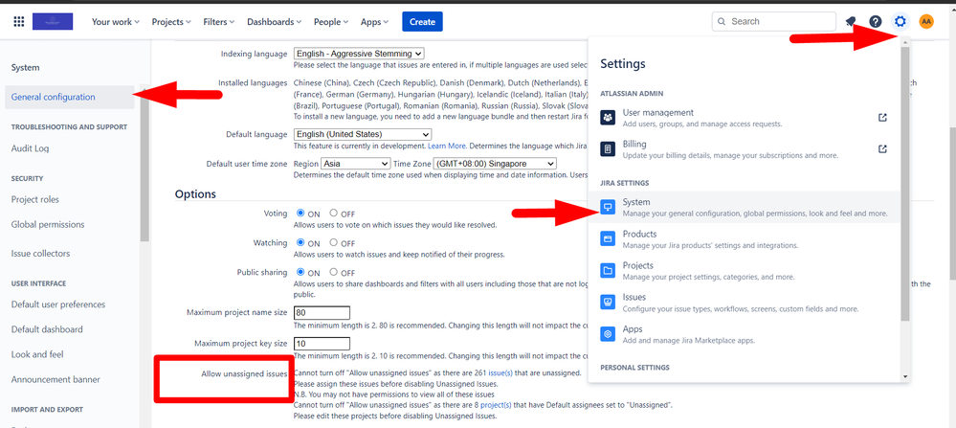Set Watching to ON
956x428 pixels.
coord(300,242)
